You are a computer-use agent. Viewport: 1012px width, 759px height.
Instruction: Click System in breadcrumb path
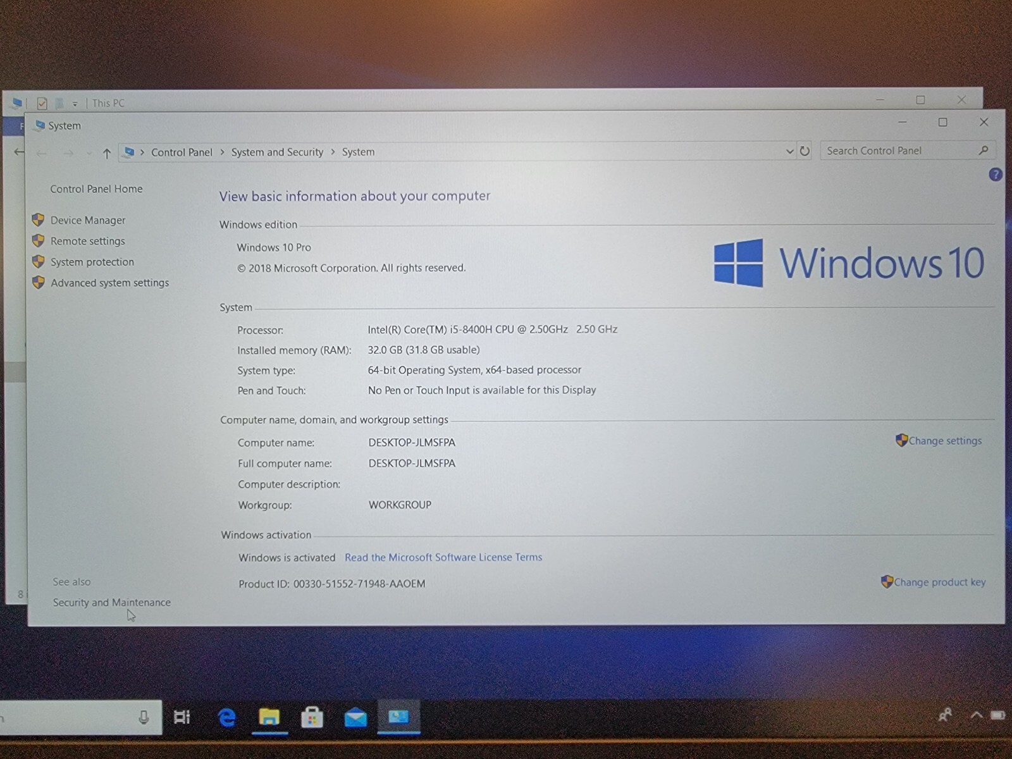point(358,152)
